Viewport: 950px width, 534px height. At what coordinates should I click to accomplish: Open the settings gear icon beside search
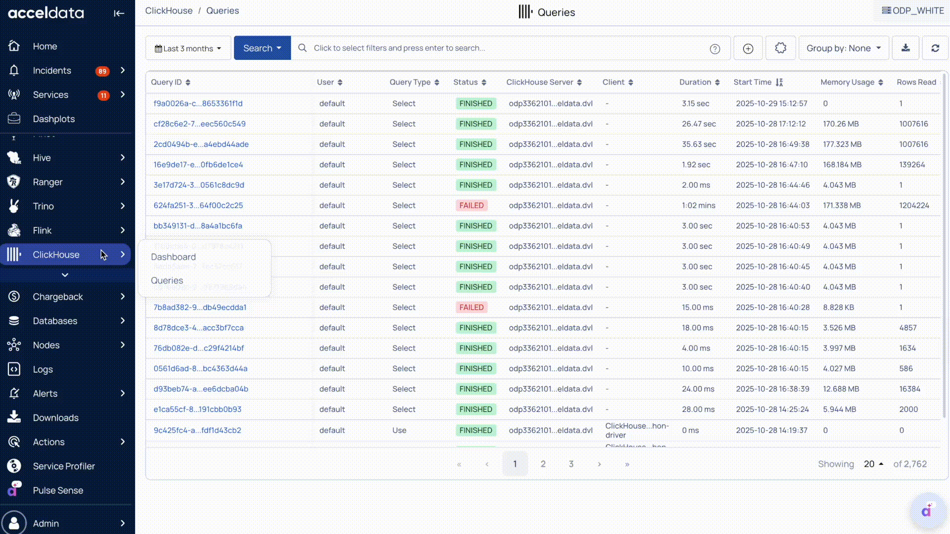click(780, 48)
